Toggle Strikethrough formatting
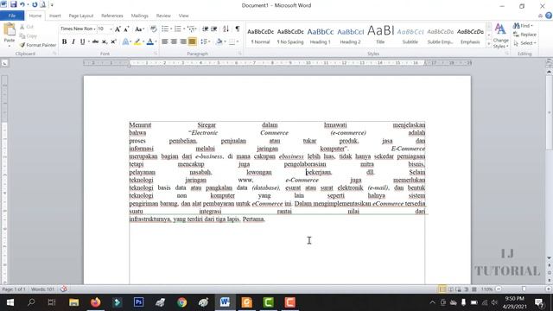This screenshot has width=553, height=311. (95, 41)
